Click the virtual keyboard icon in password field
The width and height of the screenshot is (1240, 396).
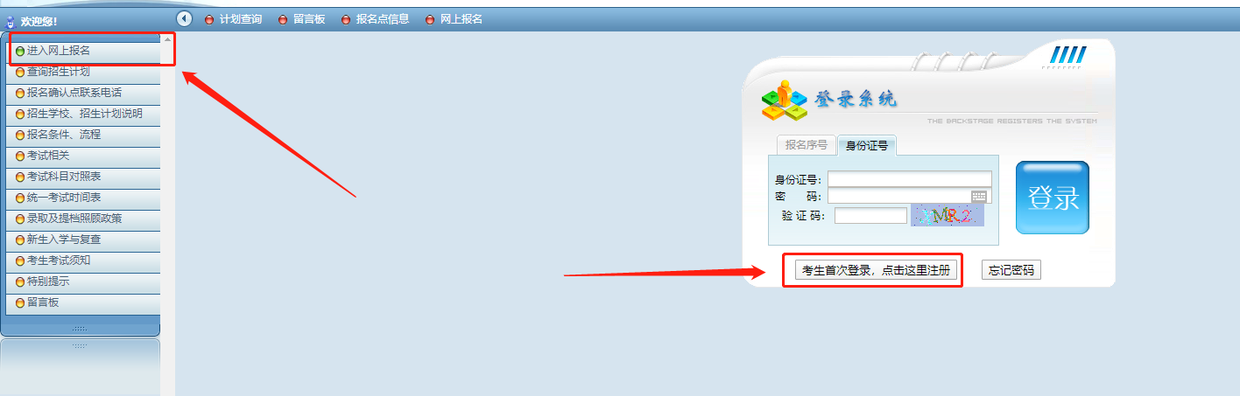tap(979, 196)
